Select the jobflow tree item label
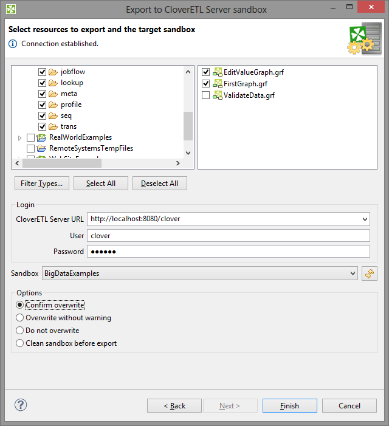Screen dimensions: 389x426 (73, 72)
